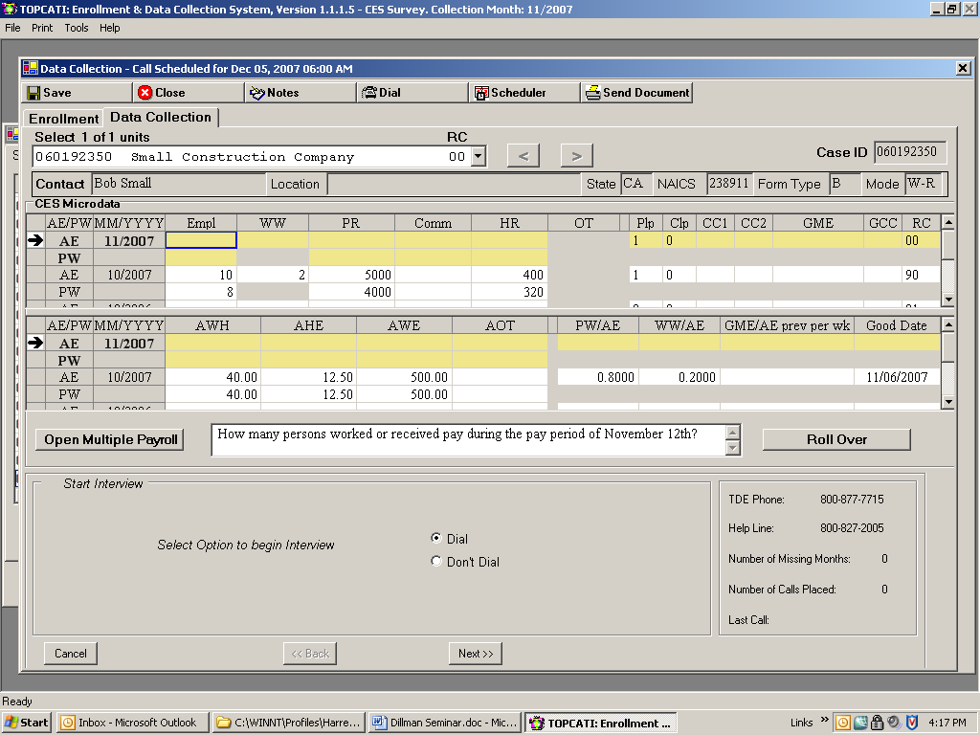Click the Next >> button
This screenshot has height=735, width=980.
[476, 654]
